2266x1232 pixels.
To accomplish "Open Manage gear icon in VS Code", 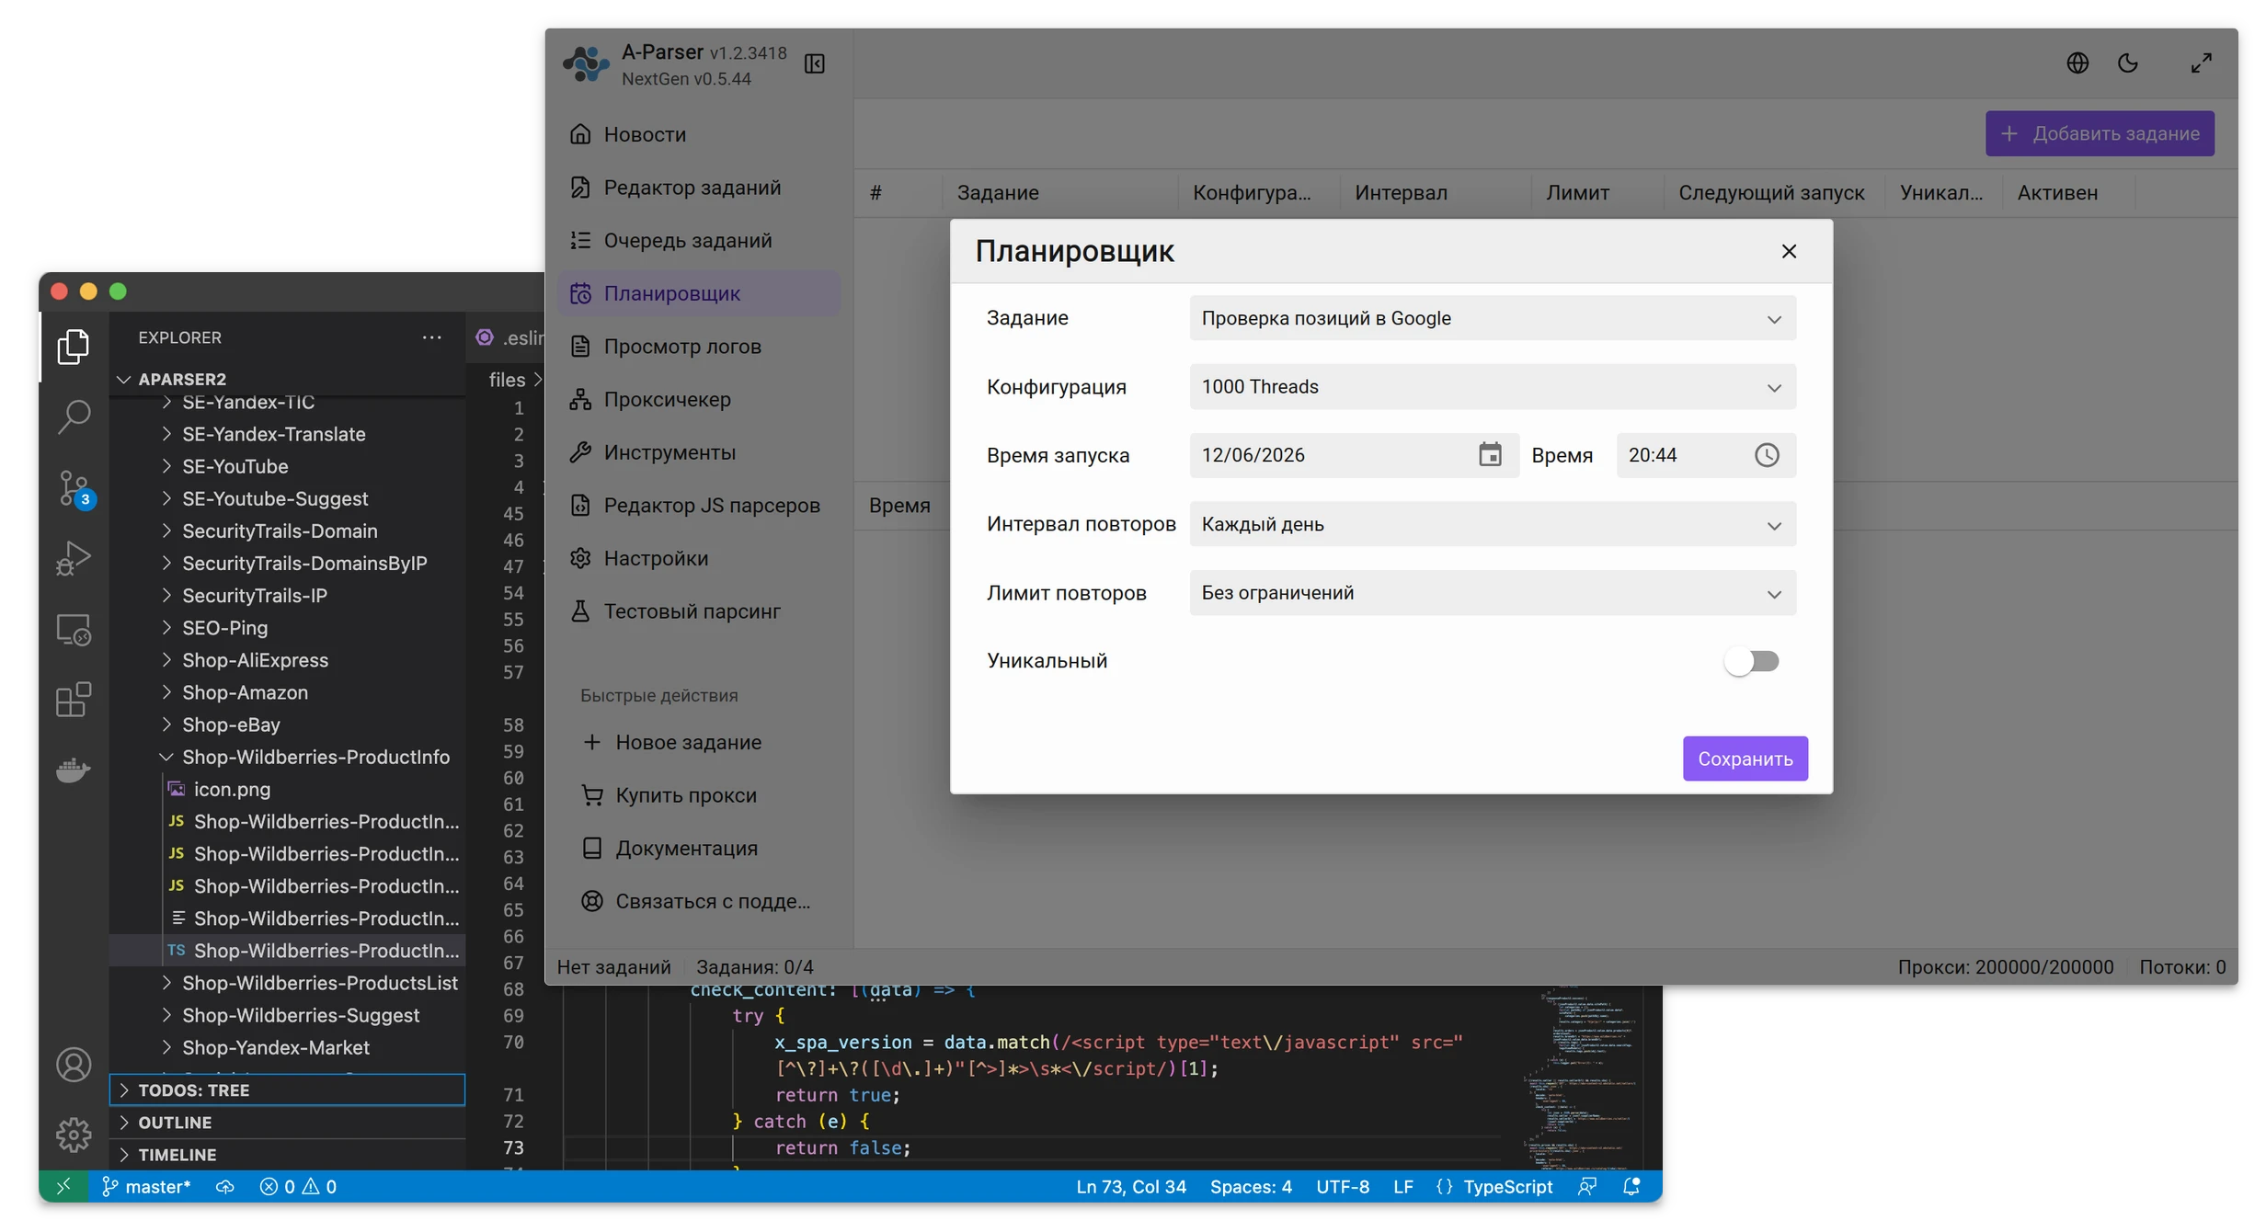I will [74, 1135].
